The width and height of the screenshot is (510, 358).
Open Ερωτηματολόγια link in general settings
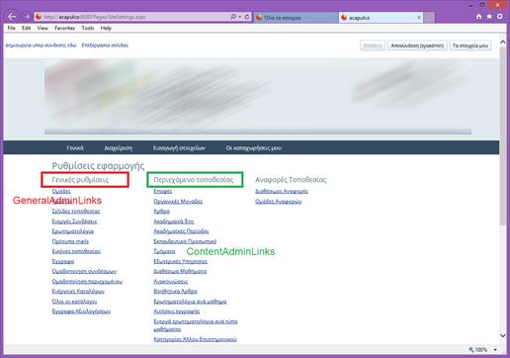point(73,231)
